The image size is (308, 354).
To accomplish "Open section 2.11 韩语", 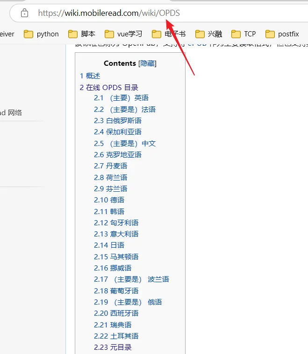I will click(109, 212).
